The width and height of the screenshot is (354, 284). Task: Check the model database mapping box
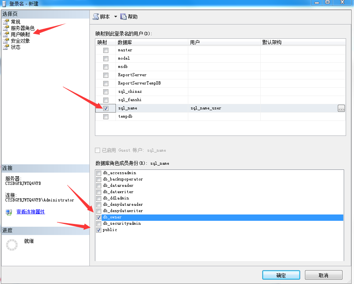106,58
